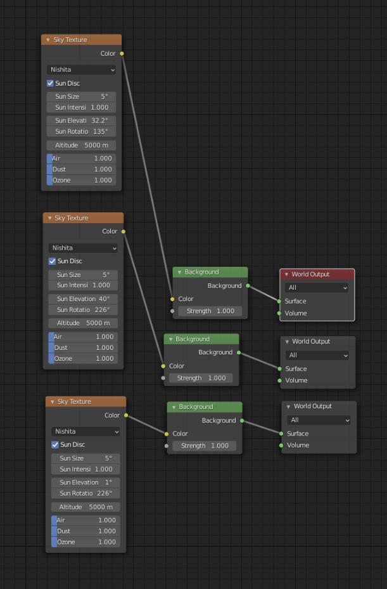
Task: Toggle Sun Disc in the 32.2° elevation Sky Texture
Action: pyautogui.click(x=50, y=84)
